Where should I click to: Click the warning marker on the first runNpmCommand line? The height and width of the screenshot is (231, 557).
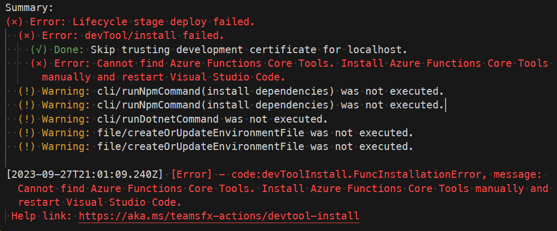27,91
